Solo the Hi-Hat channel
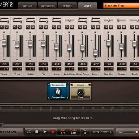The height and width of the screenshot is (139, 139). coord(28,27)
